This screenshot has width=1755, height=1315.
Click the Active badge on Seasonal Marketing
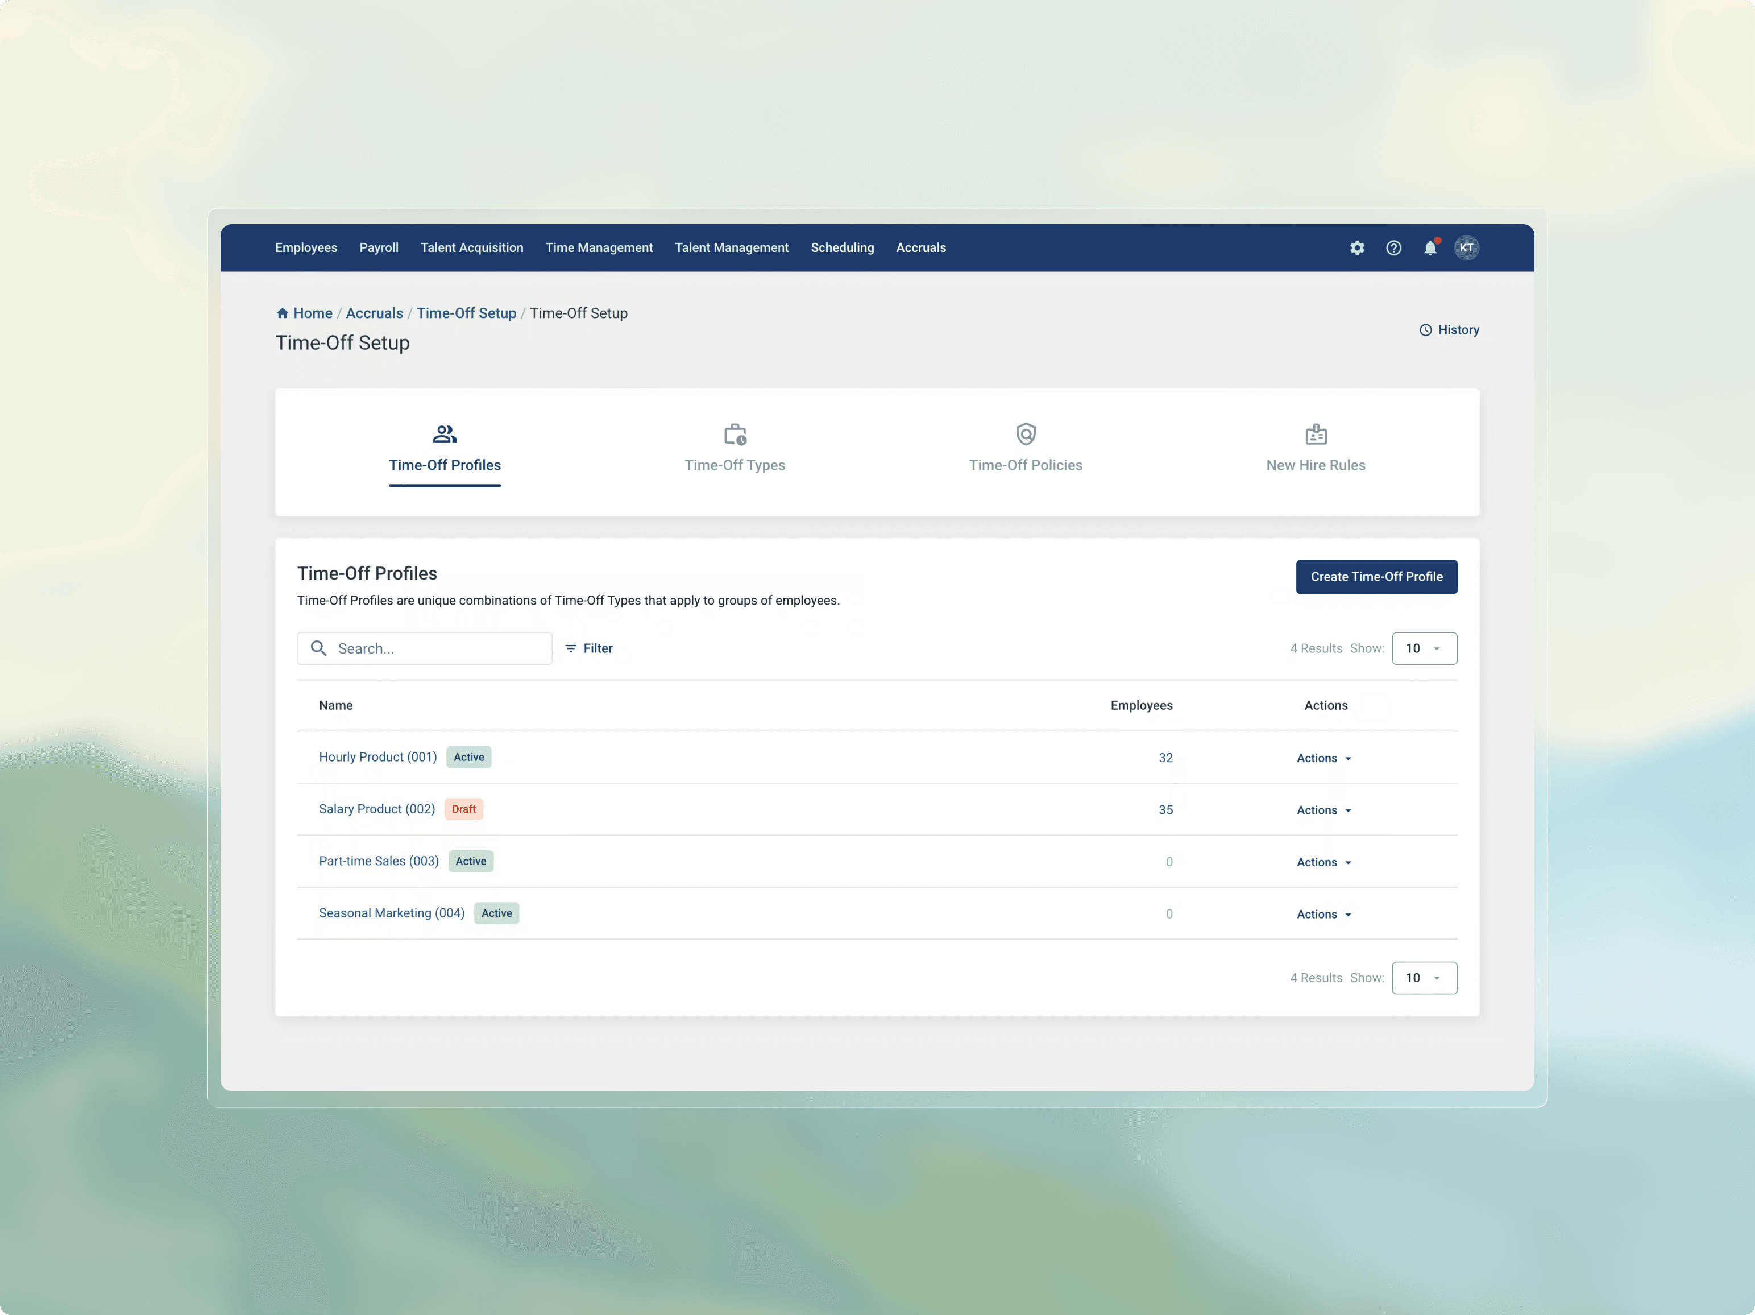click(497, 913)
